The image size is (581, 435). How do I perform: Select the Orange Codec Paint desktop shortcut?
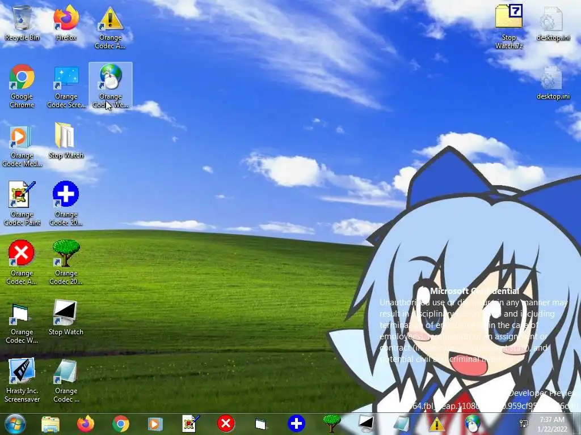22,204
